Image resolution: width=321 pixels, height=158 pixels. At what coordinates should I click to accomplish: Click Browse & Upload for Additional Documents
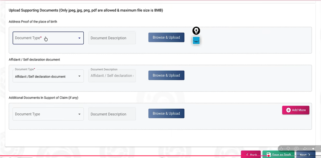coord(166,113)
